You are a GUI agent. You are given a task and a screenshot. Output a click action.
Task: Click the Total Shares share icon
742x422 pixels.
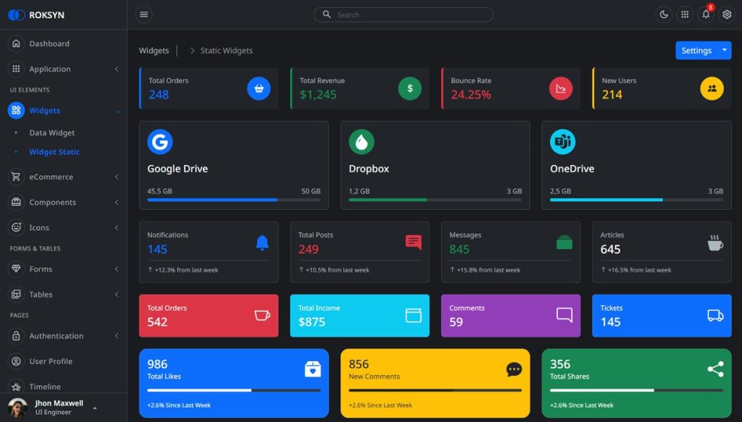[x=715, y=368]
